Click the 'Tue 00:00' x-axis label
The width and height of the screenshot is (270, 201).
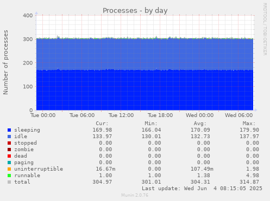click(x=43, y=115)
